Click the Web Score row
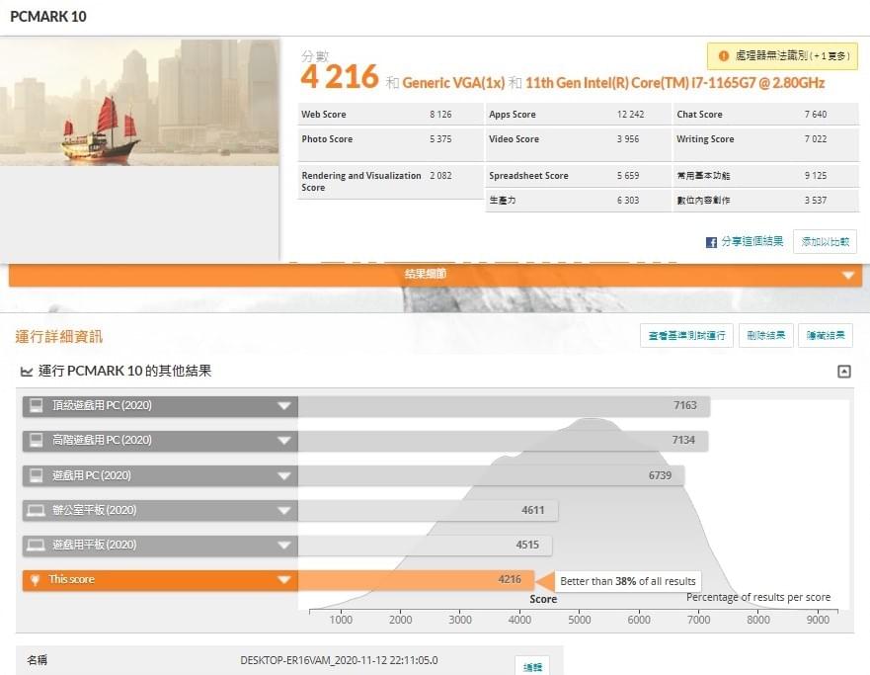Image resolution: width=870 pixels, height=675 pixels. click(391, 115)
